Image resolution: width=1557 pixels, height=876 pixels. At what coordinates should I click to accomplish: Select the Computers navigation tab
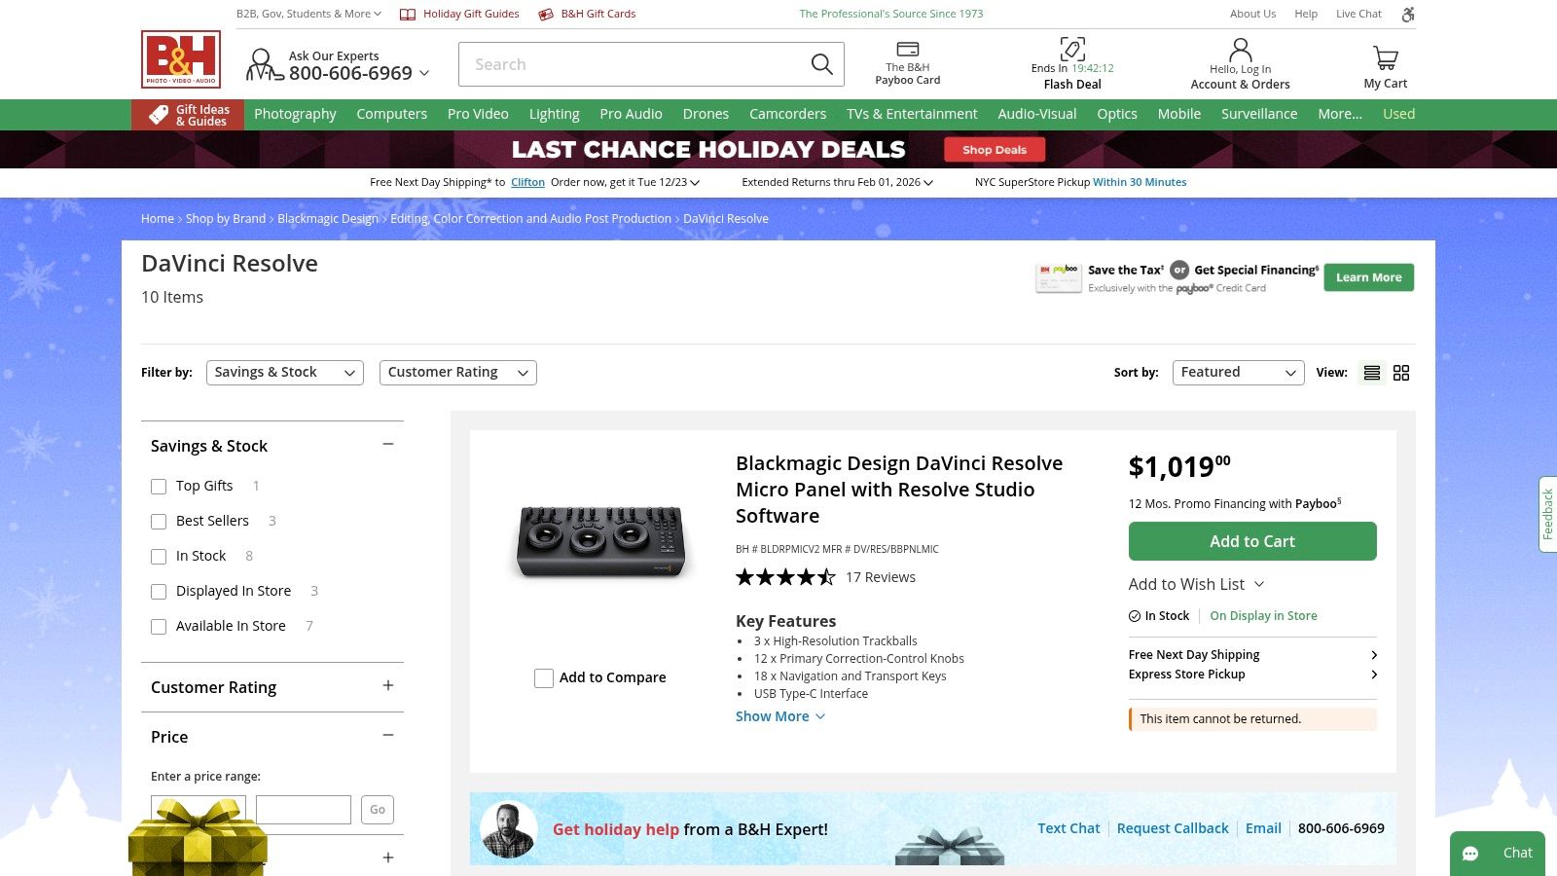coord(391,114)
